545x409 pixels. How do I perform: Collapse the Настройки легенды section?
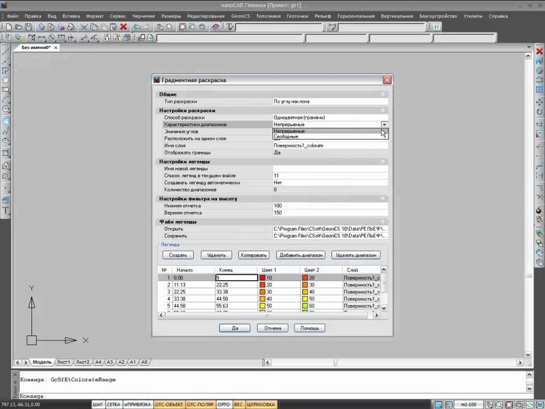coord(383,161)
